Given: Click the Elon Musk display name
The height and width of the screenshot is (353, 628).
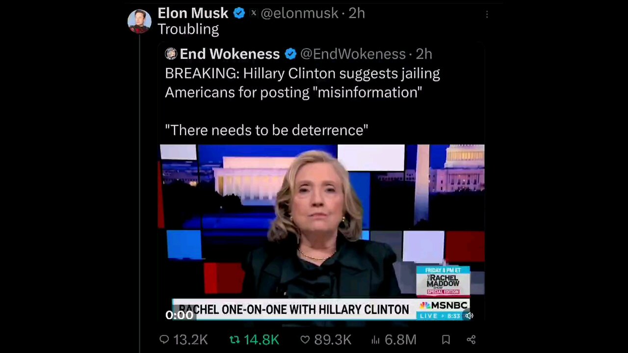Looking at the screenshot, I should [193, 13].
